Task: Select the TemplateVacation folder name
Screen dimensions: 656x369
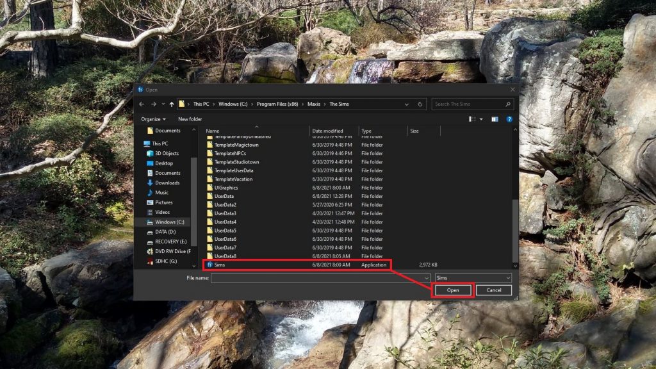Action: point(233,179)
